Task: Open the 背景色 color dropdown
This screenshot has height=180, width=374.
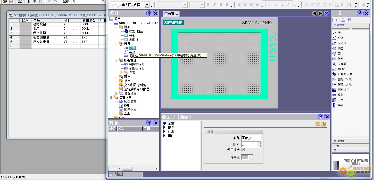Action: [x=251, y=157]
